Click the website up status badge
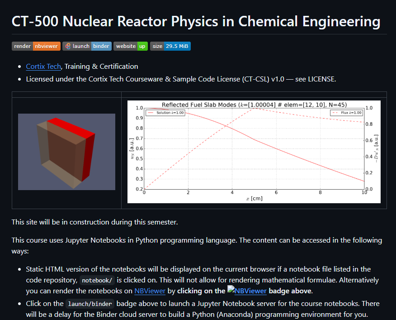The width and height of the screenshot is (396, 320). [x=130, y=46]
